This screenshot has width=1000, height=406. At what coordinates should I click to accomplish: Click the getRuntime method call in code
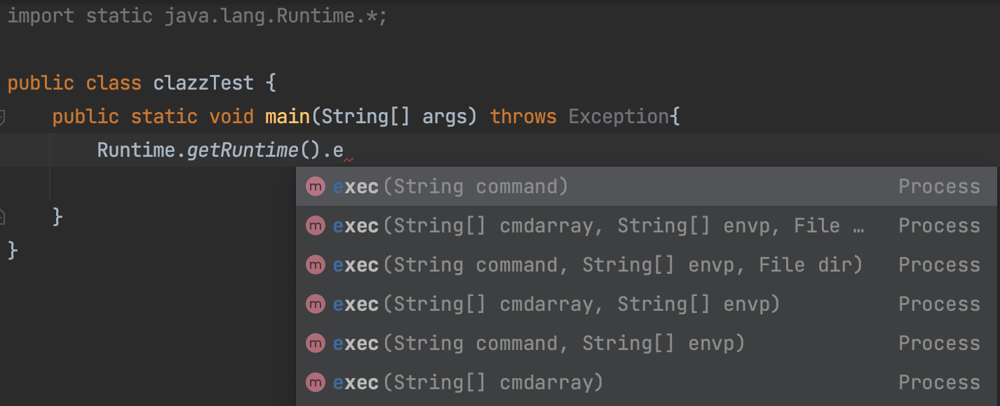pos(243,150)
